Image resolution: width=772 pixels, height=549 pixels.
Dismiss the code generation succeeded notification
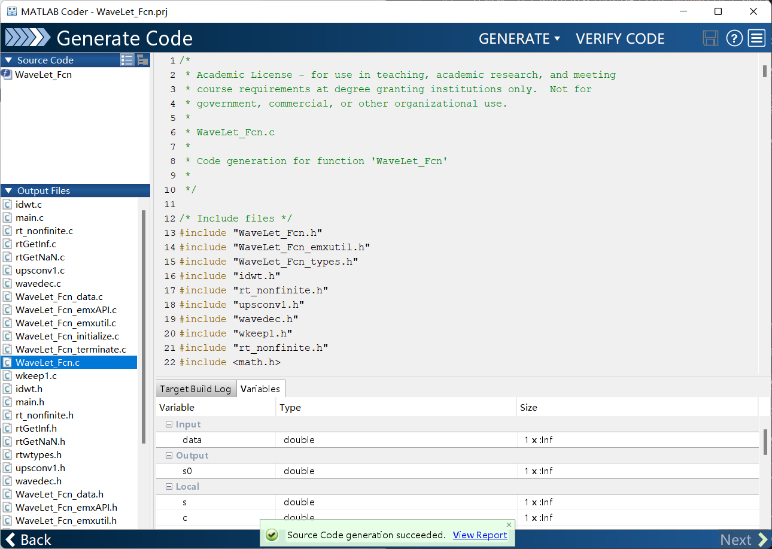click(509, 524)
